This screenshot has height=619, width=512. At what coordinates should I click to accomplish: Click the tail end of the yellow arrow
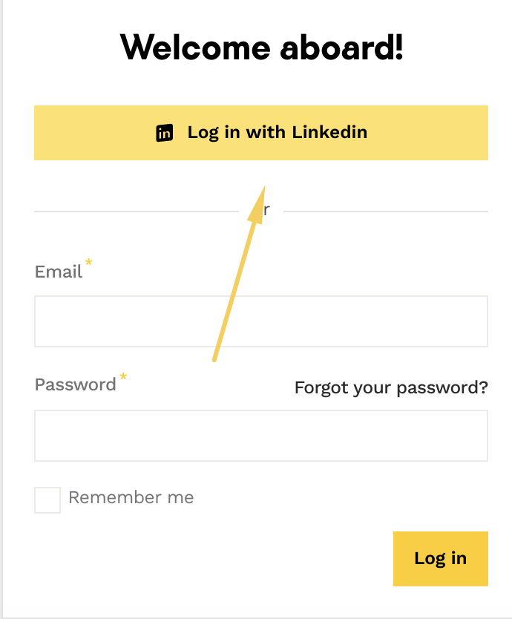(214, 358)
